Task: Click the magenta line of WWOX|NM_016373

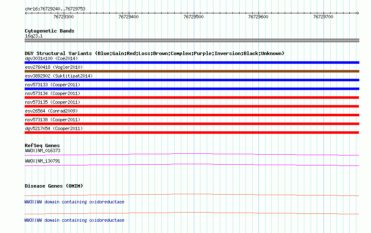Action: click(192, 155)
